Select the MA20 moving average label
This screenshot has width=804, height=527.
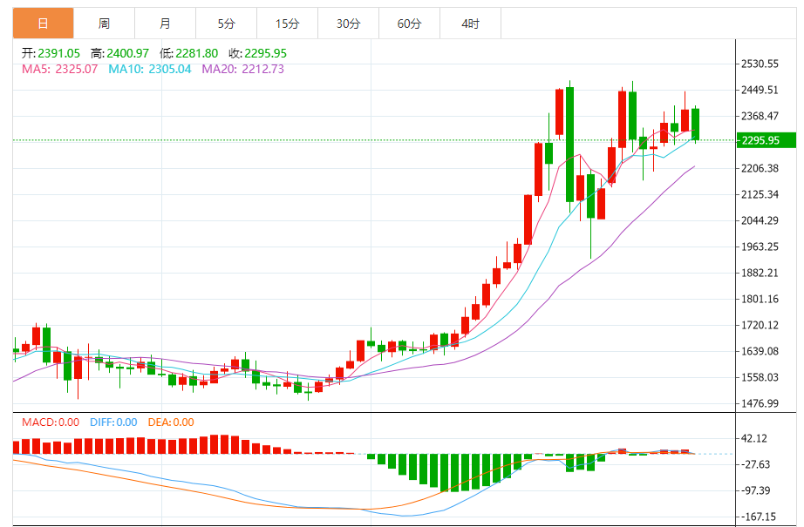tap(242, 69)
